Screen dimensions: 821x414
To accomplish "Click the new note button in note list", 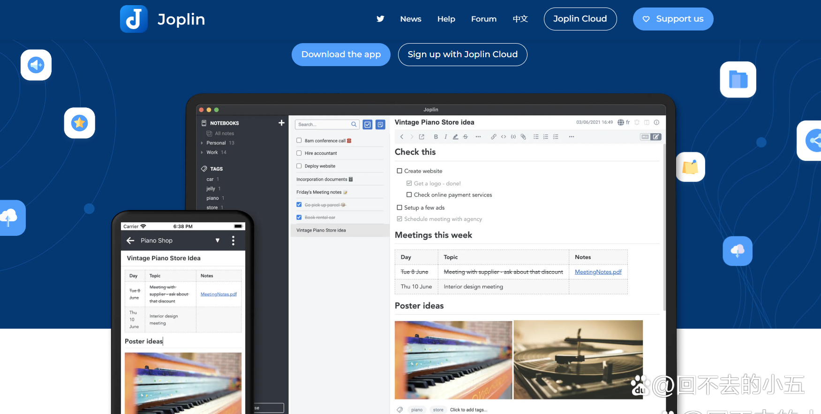I will (x=380, y=125).
